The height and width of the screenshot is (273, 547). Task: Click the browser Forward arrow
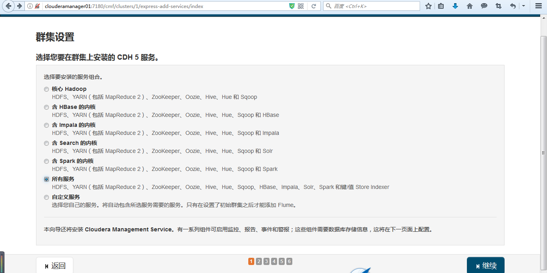(19, 6)
